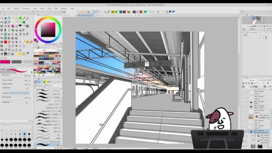Screen dimensions: 272x153
Task: Open the Filter menu
Action: 56,8
